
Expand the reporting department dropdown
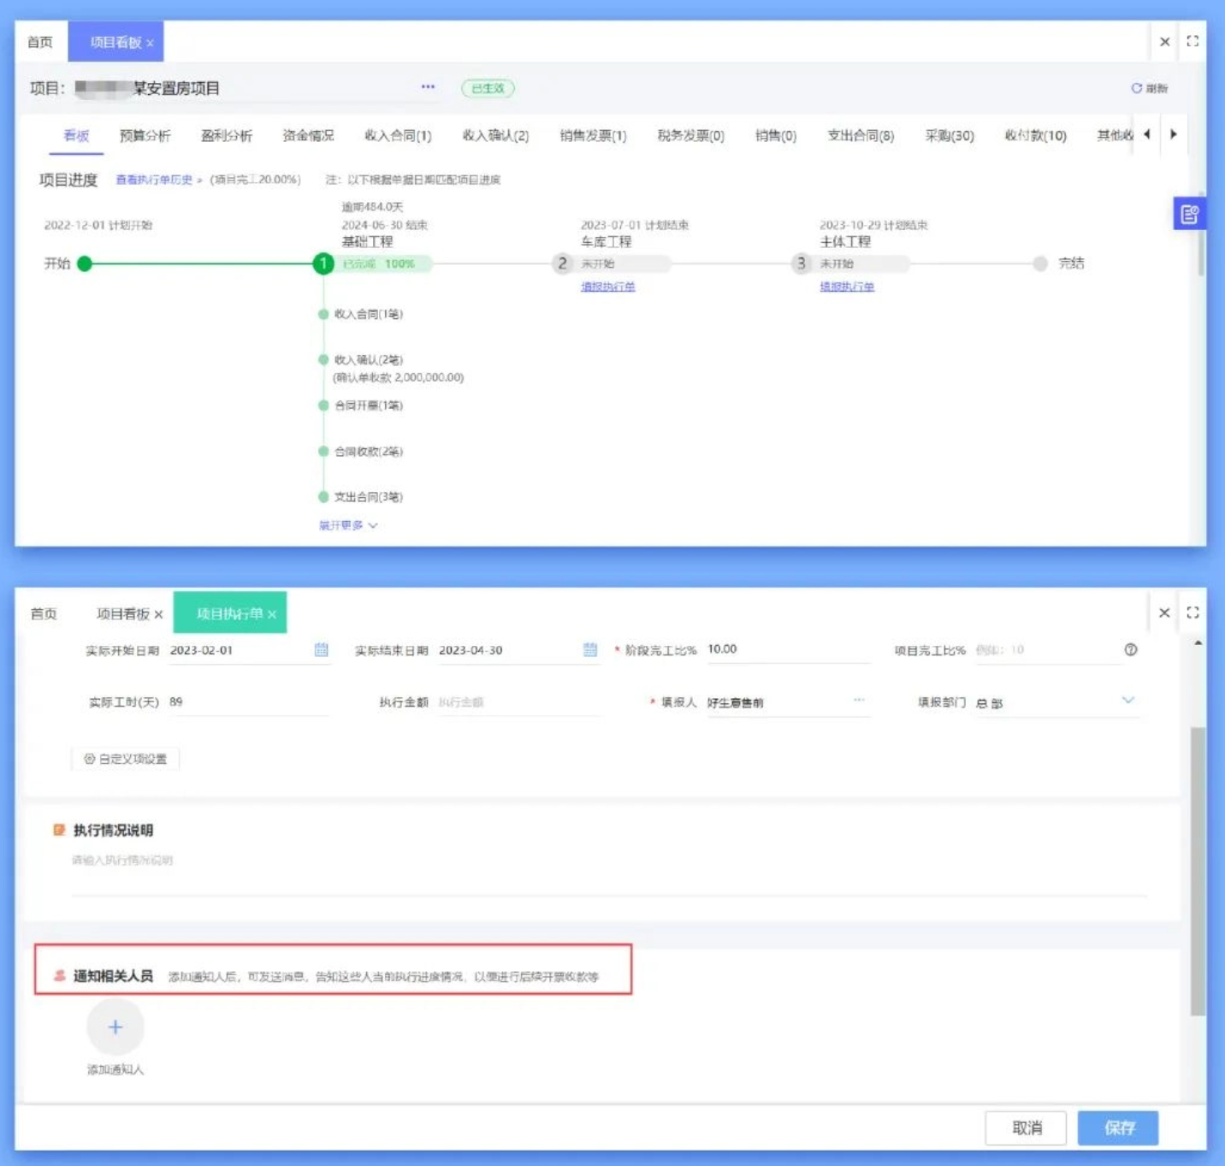1127,701
